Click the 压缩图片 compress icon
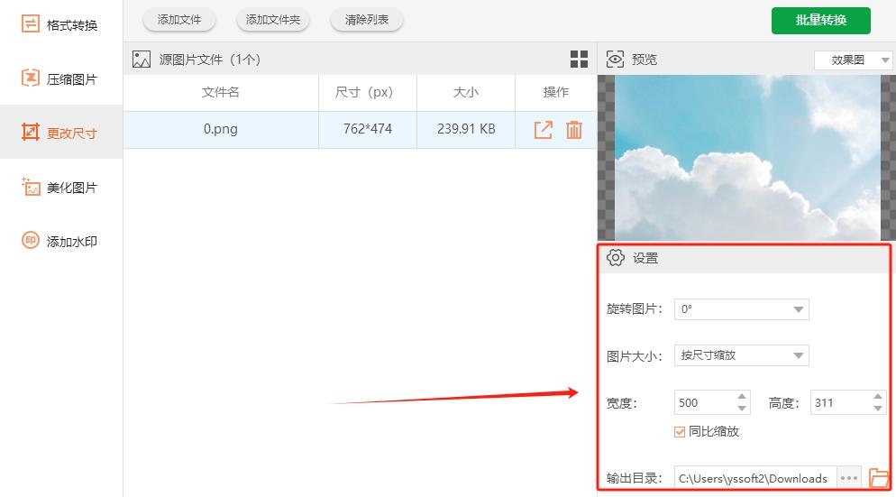This screenshot has height=497, width=896. [x=31, y=78]
